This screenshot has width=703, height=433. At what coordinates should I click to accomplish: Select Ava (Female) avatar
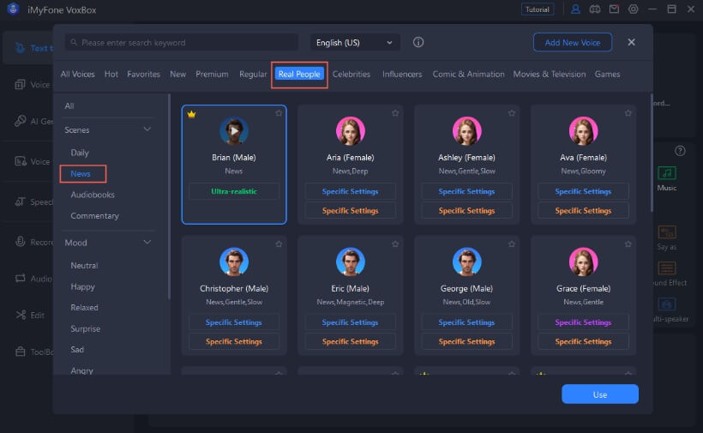[x=583, y=131]
